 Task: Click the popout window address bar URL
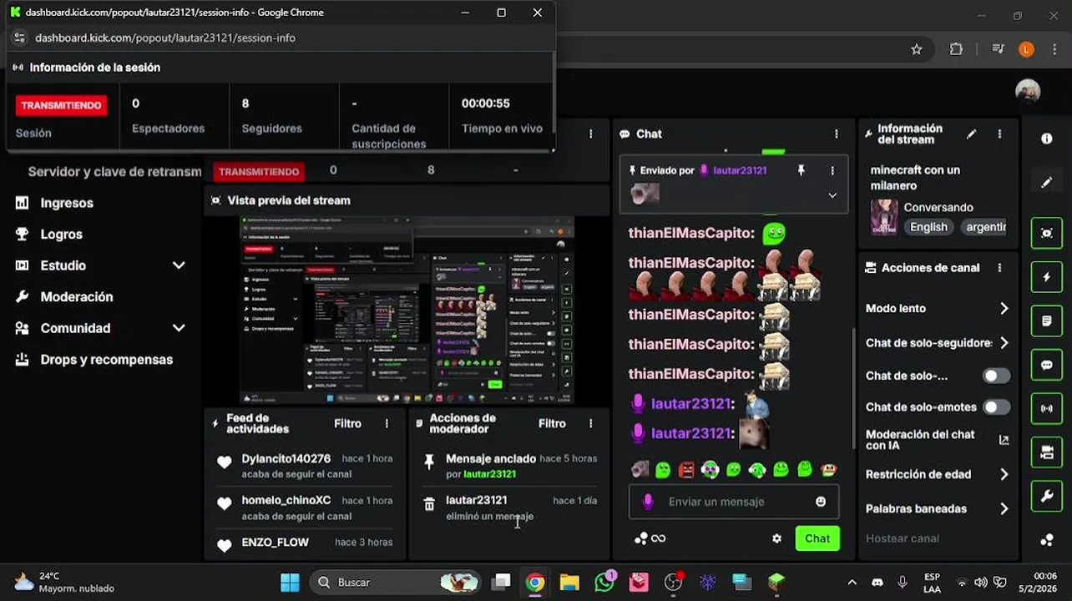coord(165,38)
